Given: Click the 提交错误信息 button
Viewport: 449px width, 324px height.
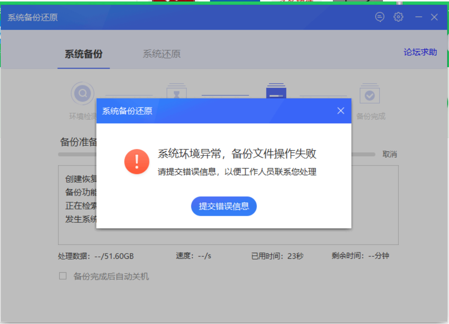Looking at the screenshot, I should pos(224,206).
